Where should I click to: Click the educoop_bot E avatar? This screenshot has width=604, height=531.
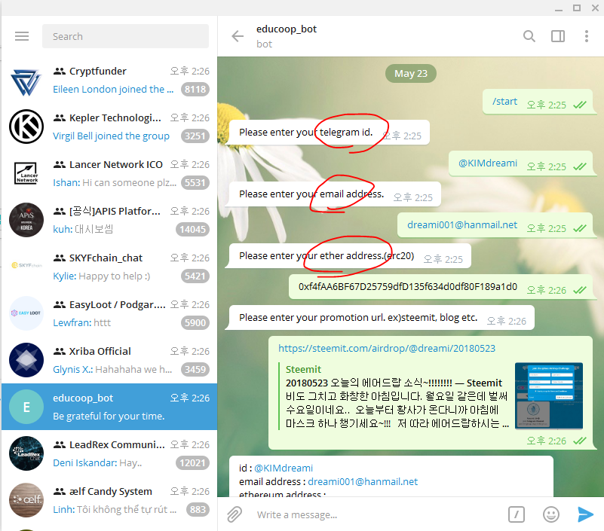[x=26, y=407]
